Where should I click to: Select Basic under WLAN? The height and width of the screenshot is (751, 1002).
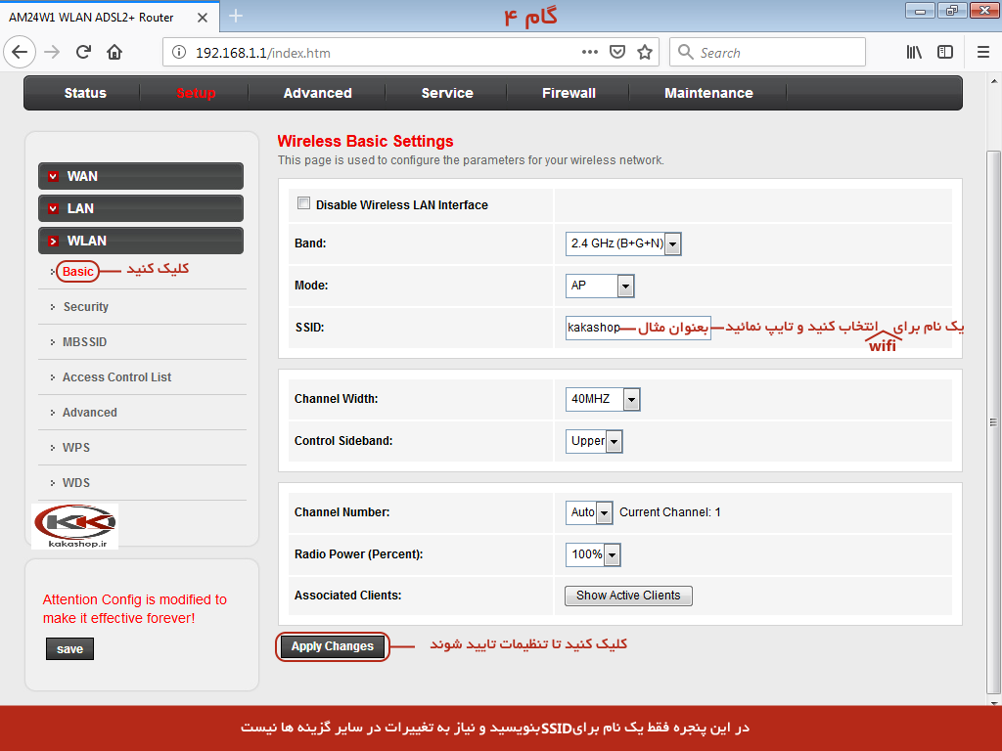coord(78,272)
